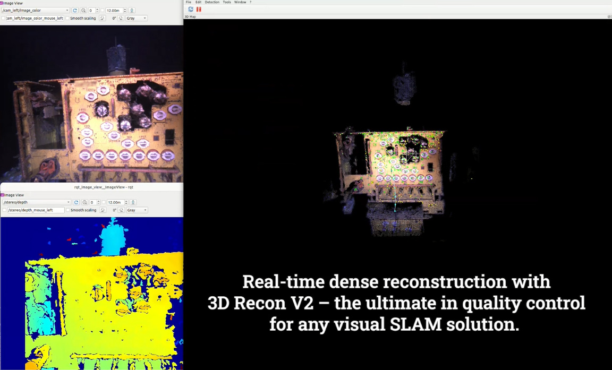Screen dimensions: 612x370
Task: Rotate image right in depth view
Action: pos(121,210)
